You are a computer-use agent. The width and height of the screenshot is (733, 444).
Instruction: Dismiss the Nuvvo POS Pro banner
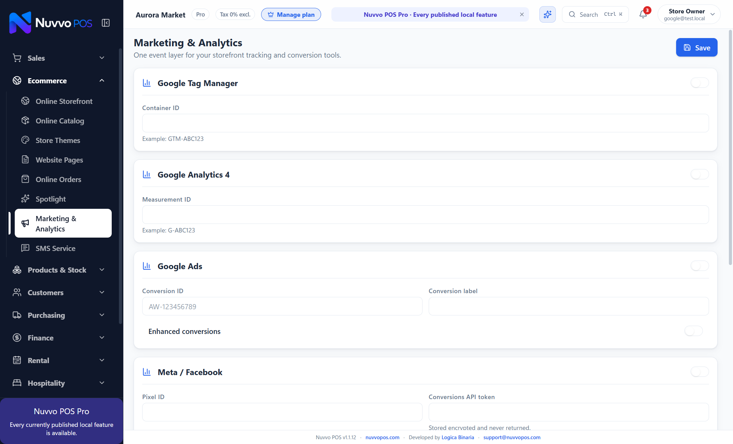[522, 14]
